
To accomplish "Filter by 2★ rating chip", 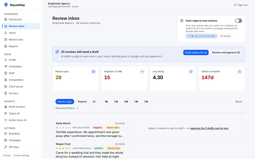I will coord(116,101).
